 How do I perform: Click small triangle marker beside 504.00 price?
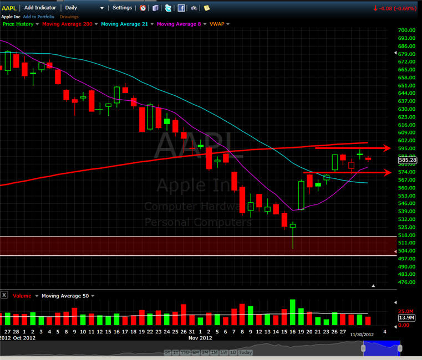[x=395, y=251]
